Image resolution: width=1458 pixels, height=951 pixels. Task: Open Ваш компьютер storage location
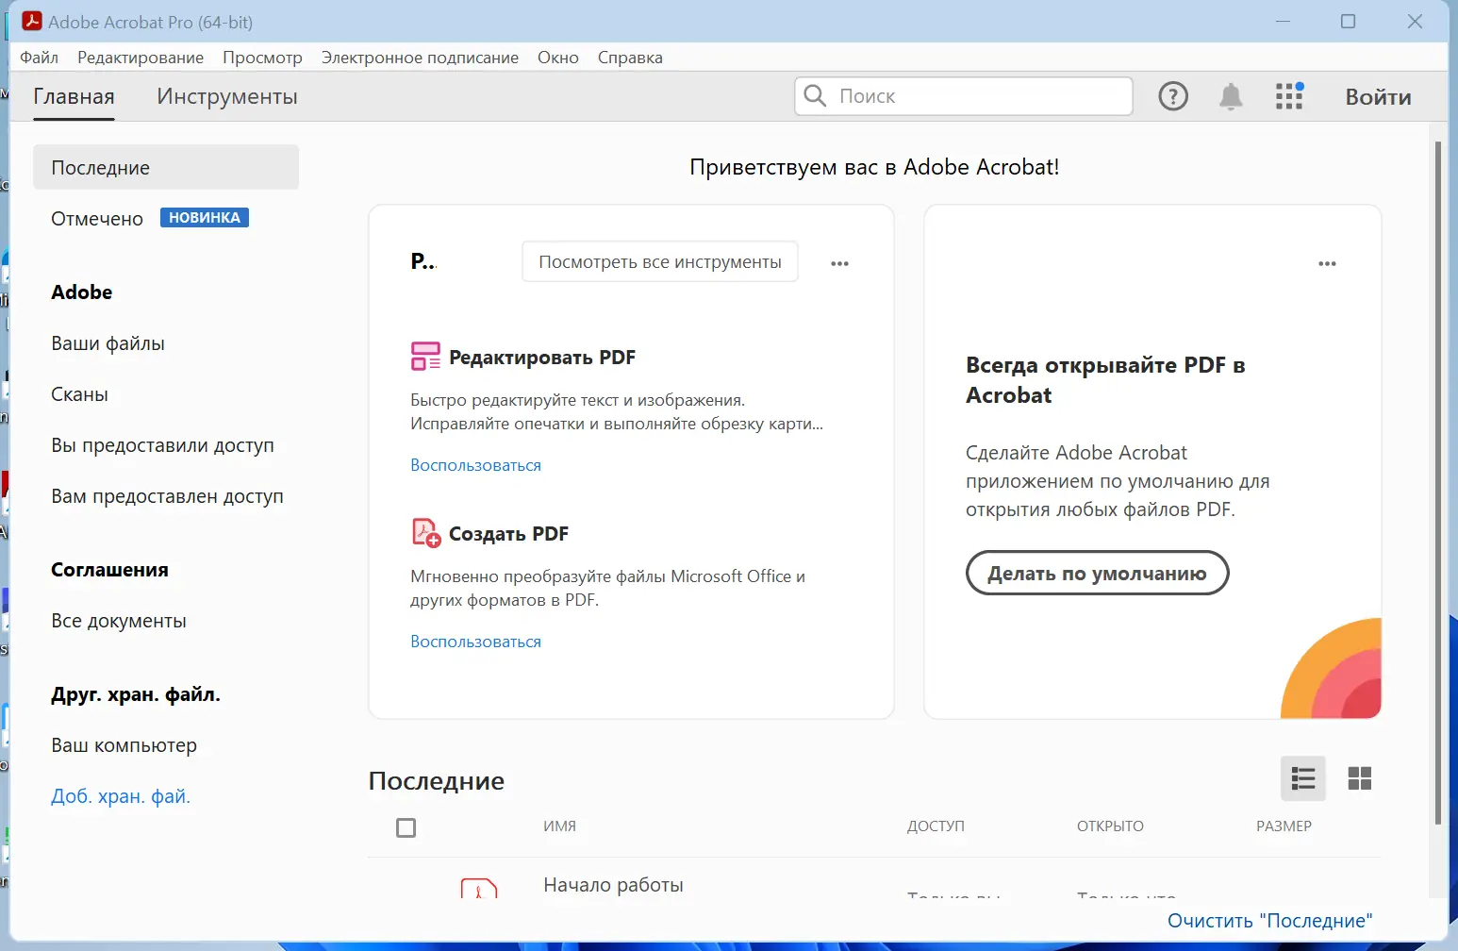pos(124,745)
